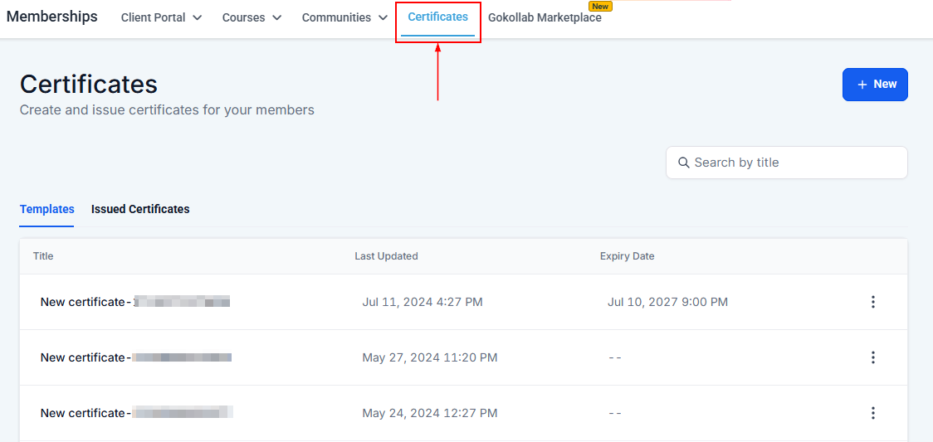Screen dimensions: 933x442
Task: Open options menu for Jul 11, 2024 certificate
Action: [x=872, y=302]
